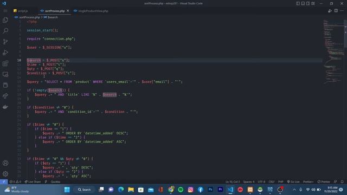The image size is (347, 195).
Task: Open the Extensions view
Action: click(x=5, y=63)
